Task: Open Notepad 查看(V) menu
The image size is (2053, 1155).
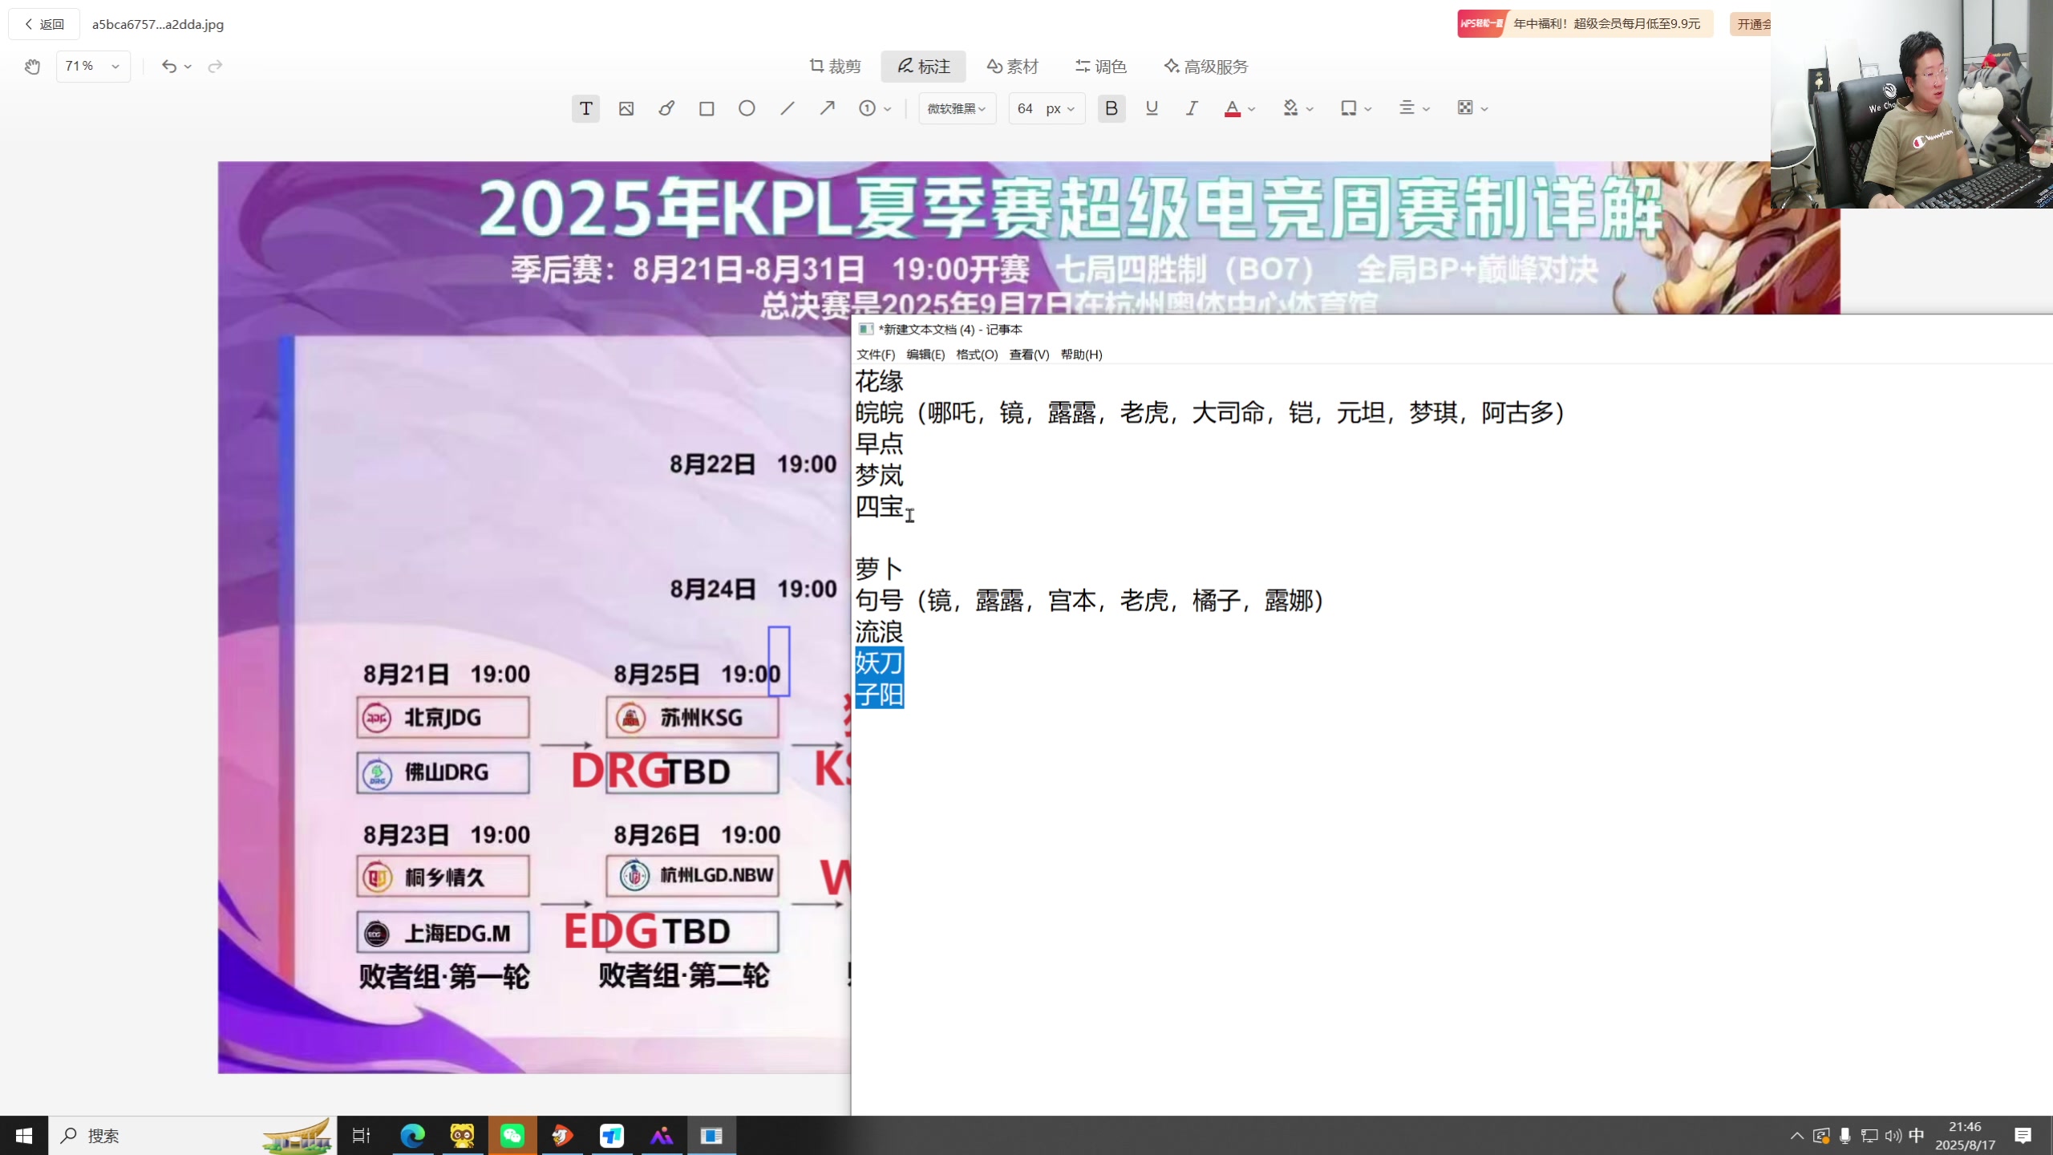Action: 1029,355
